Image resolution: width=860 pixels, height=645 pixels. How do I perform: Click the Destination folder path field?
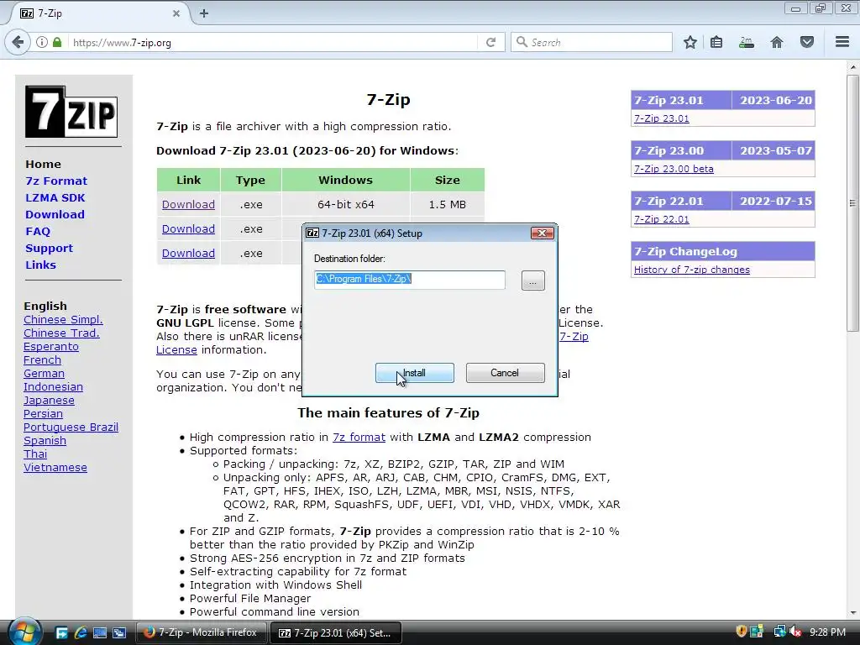[x=410, y=280]
